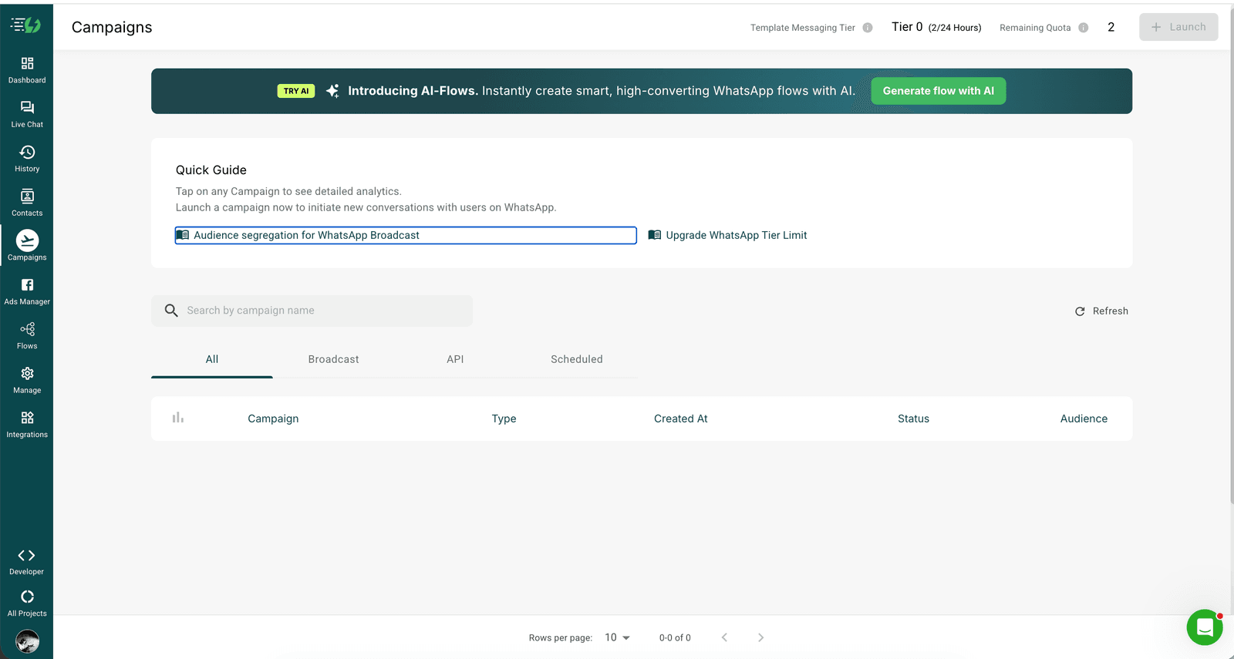Click the Created At column header

click(x=681, y=419)
